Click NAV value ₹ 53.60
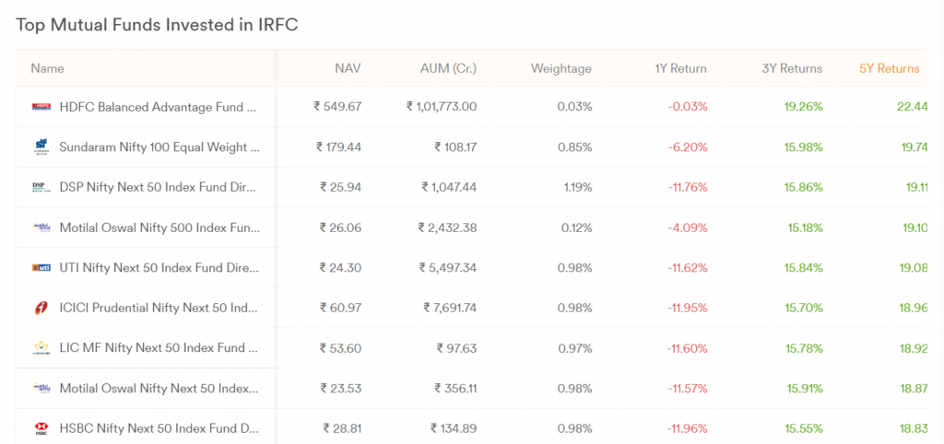The width and height of the screenshot is (944, 444). [340, 348]
